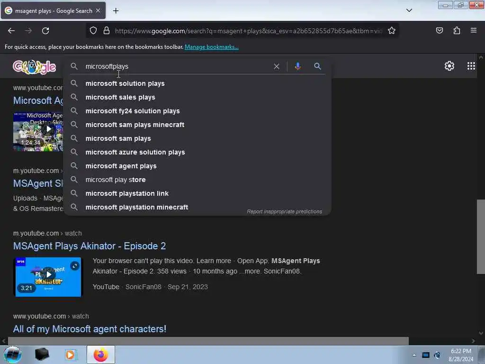485x364 pixels.
Task: Choose the suggestion microsoft playstation link
Action: (198, 193)
